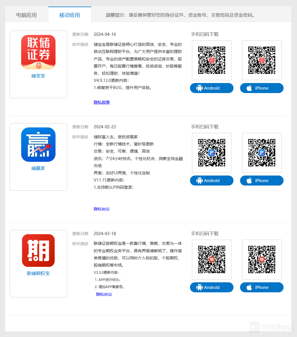The height and width of the screenshot is (337, 297).
Task: Click the 温馨提示 notice text
Action: (x=180, y=15)
